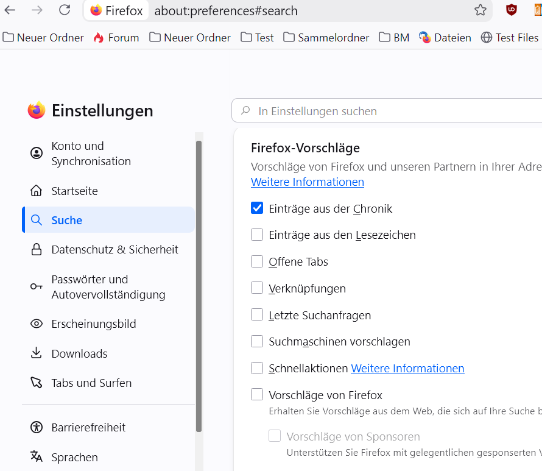Click the Firefox-Vorschläge heading text
Image resolution: width=542 pixels, height=471 pixels.
coord(305,148)
